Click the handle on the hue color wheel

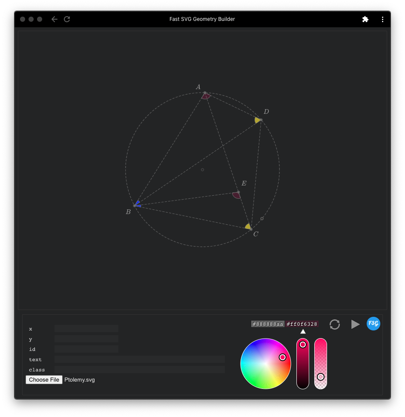point(282,357)
